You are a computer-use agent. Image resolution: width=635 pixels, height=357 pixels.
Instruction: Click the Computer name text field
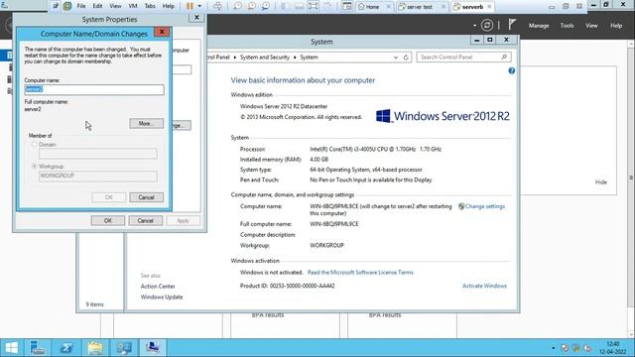[94, 89]
